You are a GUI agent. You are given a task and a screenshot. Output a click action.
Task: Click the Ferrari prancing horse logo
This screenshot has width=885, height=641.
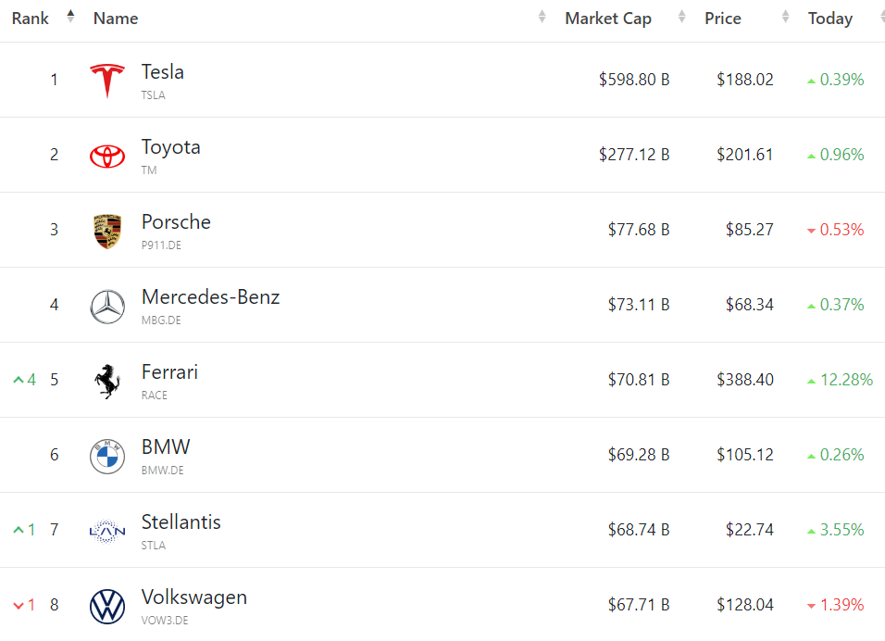tap(107, 381)
